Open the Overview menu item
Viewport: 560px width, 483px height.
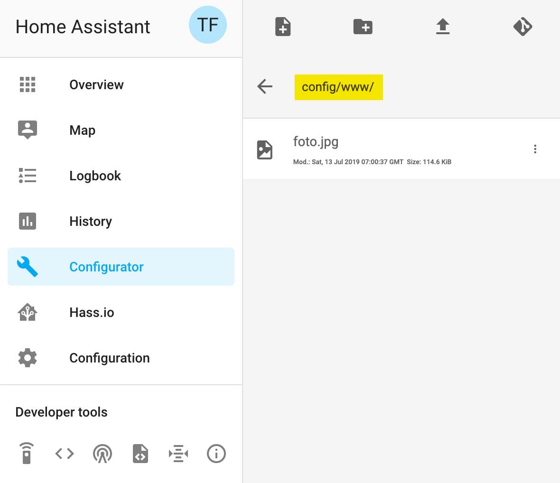pyautogui.click(x=96, y=85)
